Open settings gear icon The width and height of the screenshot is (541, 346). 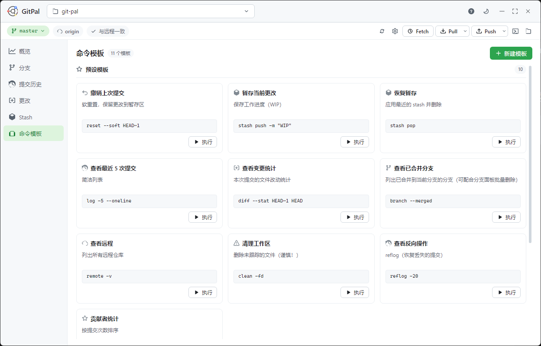point(395,31)
